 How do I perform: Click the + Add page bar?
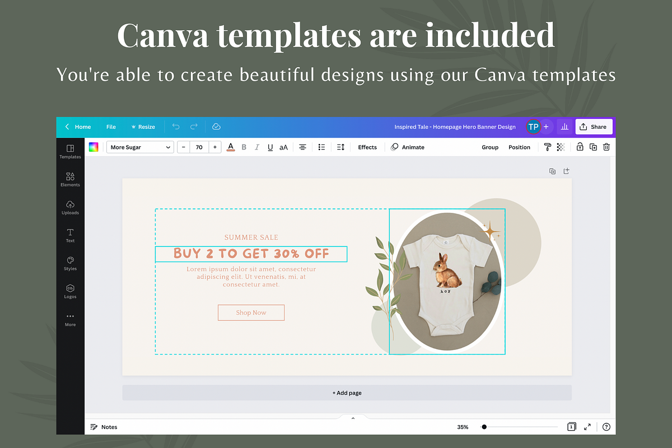click(x=347, y=393)
